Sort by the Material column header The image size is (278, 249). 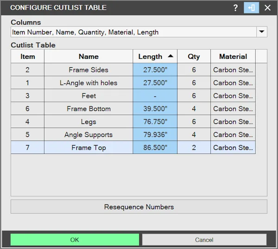coord(233,57)
